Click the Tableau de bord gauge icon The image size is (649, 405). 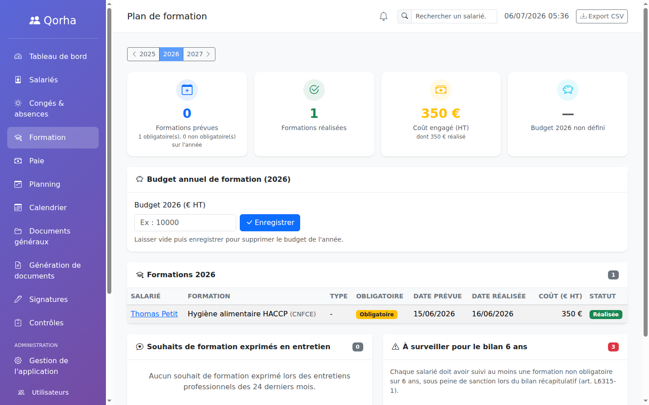click(18, 56)
